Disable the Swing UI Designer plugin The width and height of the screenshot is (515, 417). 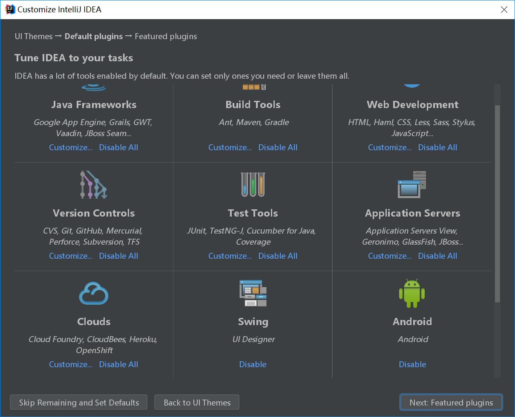pyautogui.click(x=253, y=364)
